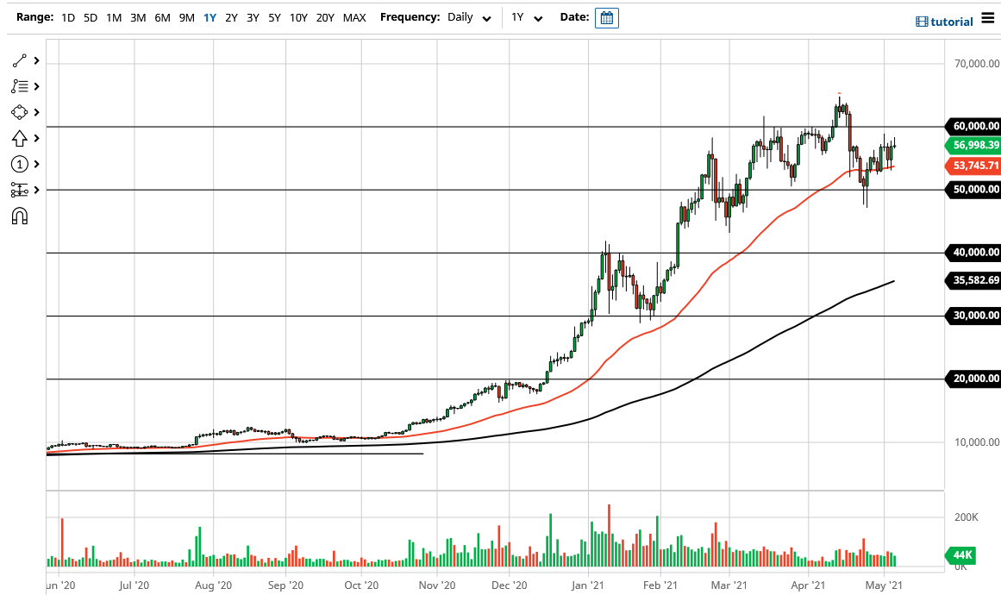Select the 3M range button
The image size is (1001, 601).
click(x=137, y=17)
